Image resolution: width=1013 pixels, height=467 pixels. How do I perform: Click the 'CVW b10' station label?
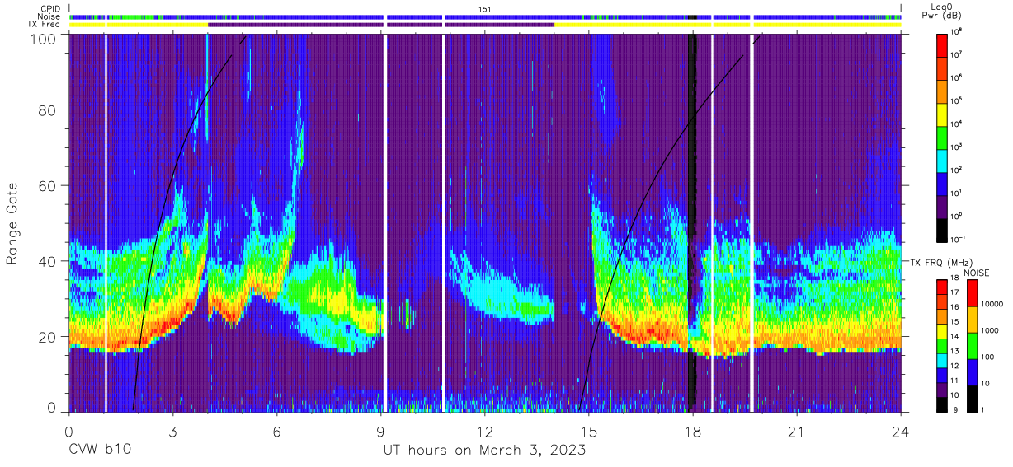[100, 451]
